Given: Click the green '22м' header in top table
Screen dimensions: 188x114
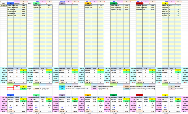Looking at the screenshot, I should point(114,3).
